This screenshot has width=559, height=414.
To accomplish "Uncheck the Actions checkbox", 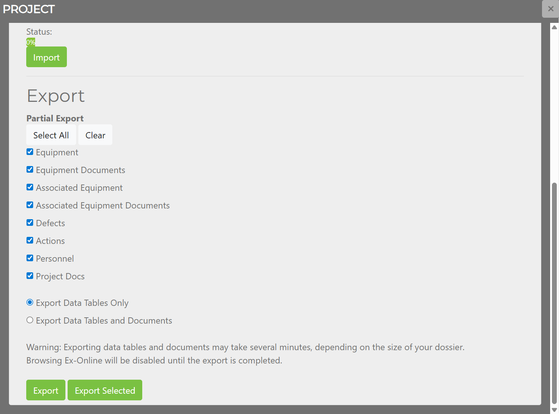I will (x=30, y=240).
